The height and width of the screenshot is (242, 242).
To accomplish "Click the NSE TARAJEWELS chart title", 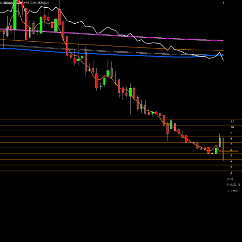I will click(37, 3).
